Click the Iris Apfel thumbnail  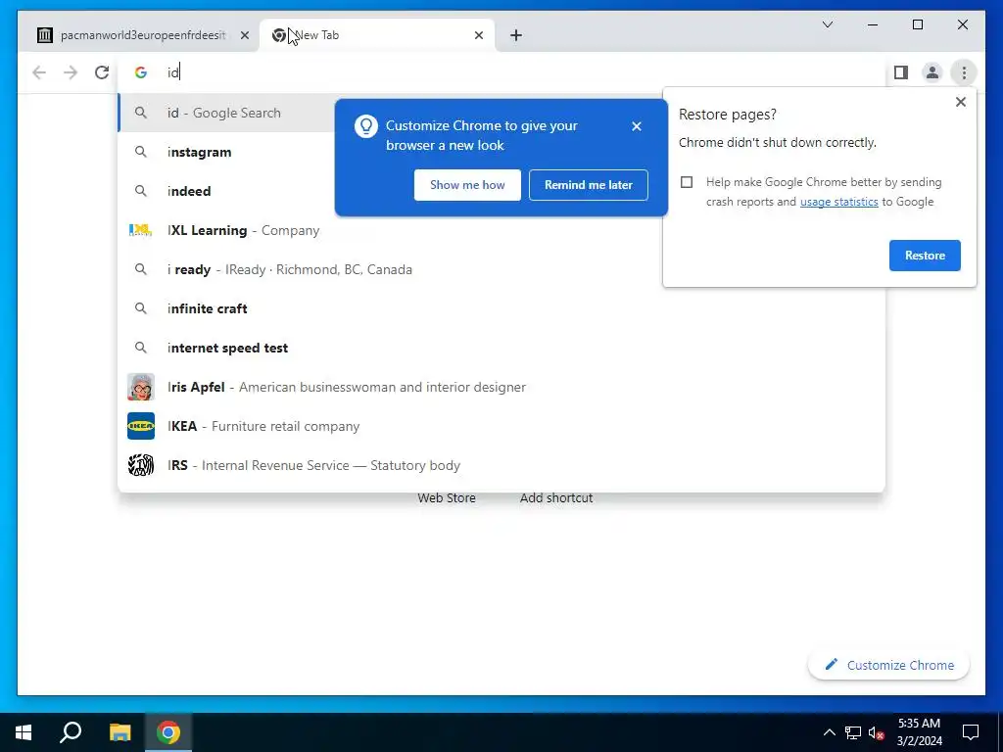141,387
